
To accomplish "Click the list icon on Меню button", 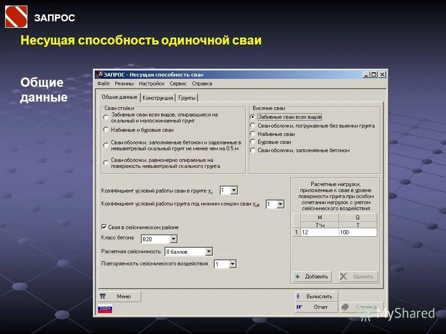I will (x=103, y=296).
